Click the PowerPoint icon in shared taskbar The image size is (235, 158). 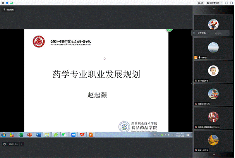[29, 134]
